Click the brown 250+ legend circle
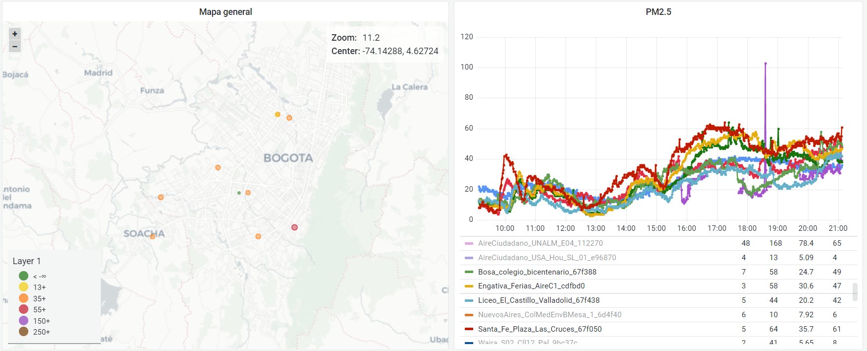 [23, 332]
